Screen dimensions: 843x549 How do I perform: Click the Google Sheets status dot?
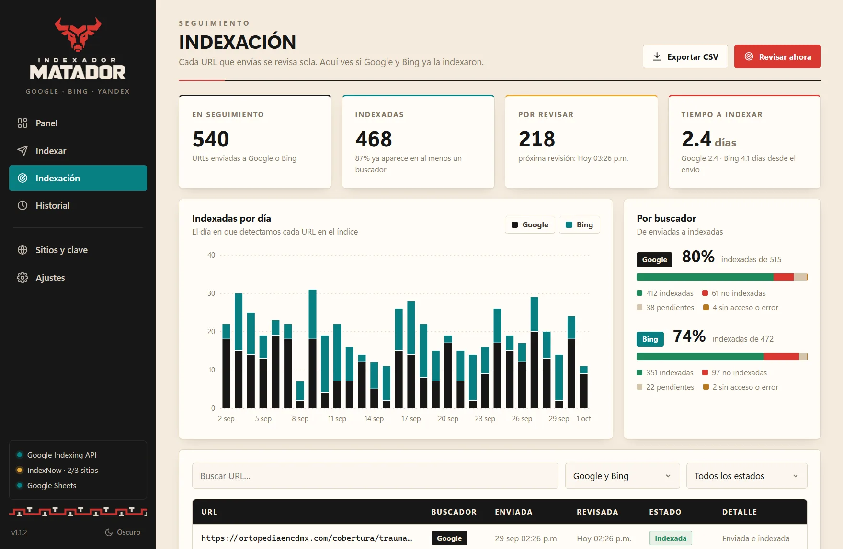(20, 485)
